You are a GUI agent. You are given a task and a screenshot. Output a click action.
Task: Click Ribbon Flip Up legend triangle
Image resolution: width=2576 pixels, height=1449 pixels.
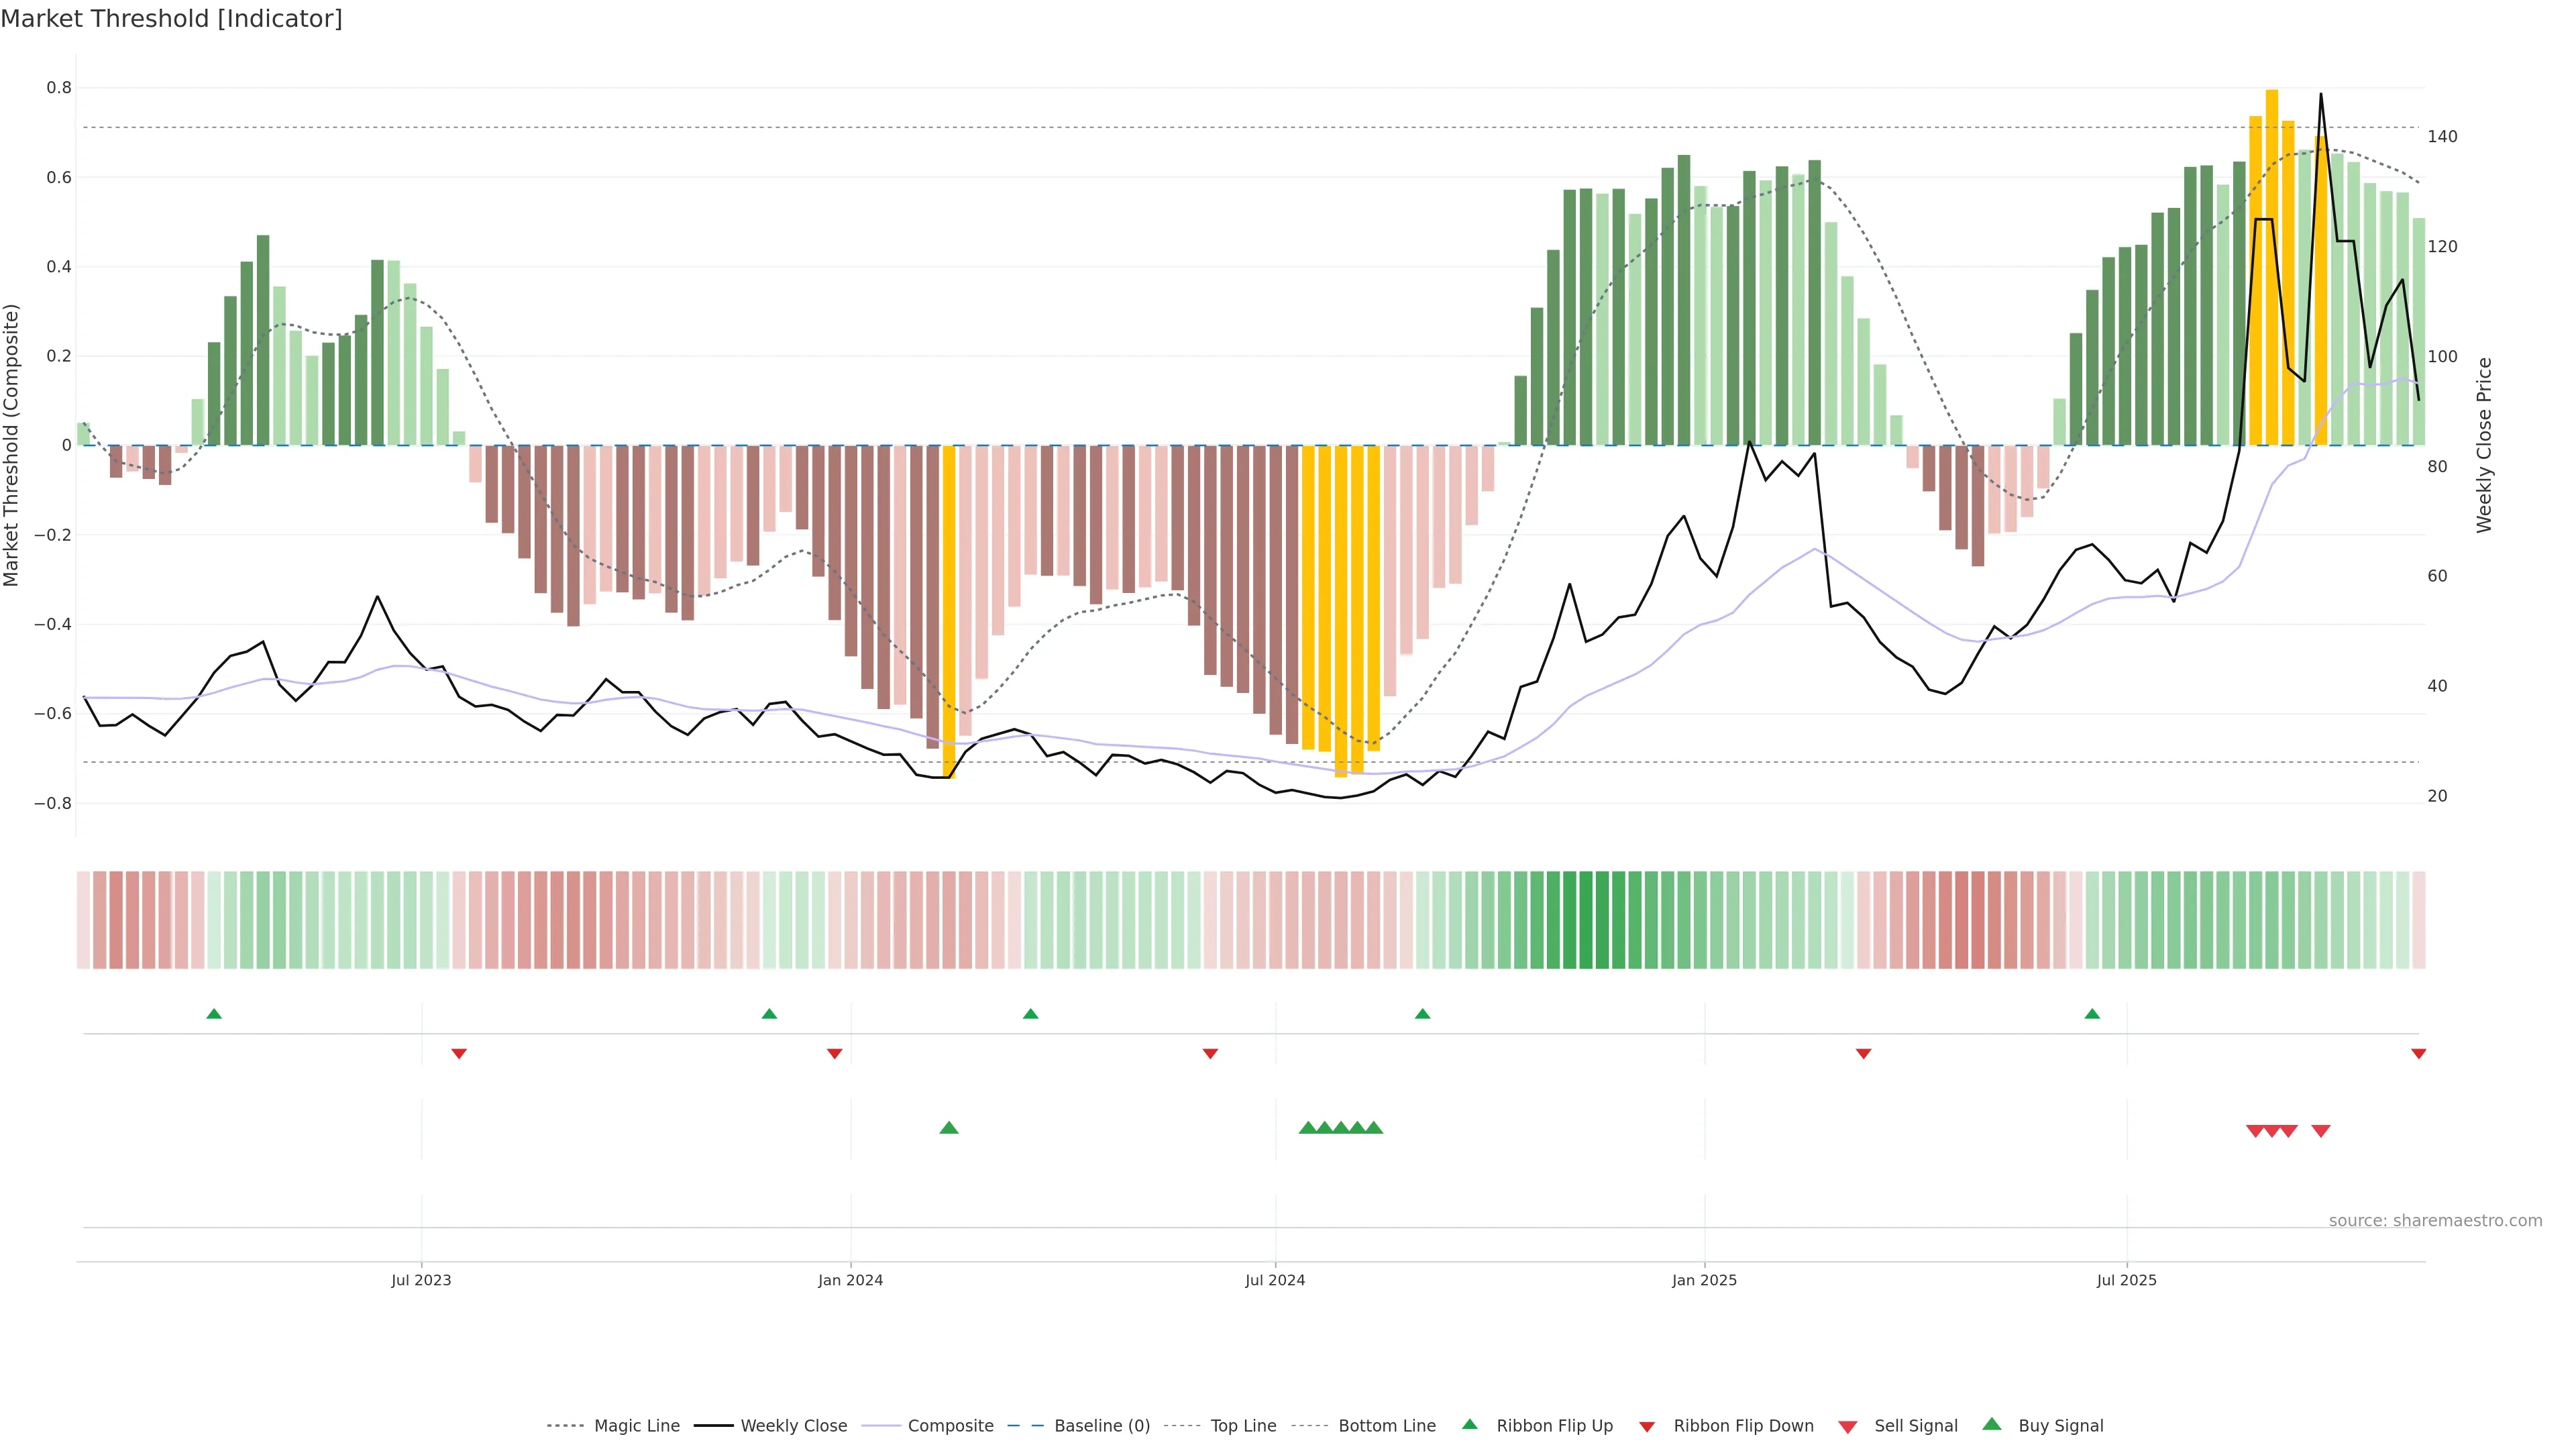(x=1469, y=1424)
